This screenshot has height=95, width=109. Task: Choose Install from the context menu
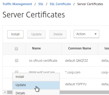coord(36,77)
